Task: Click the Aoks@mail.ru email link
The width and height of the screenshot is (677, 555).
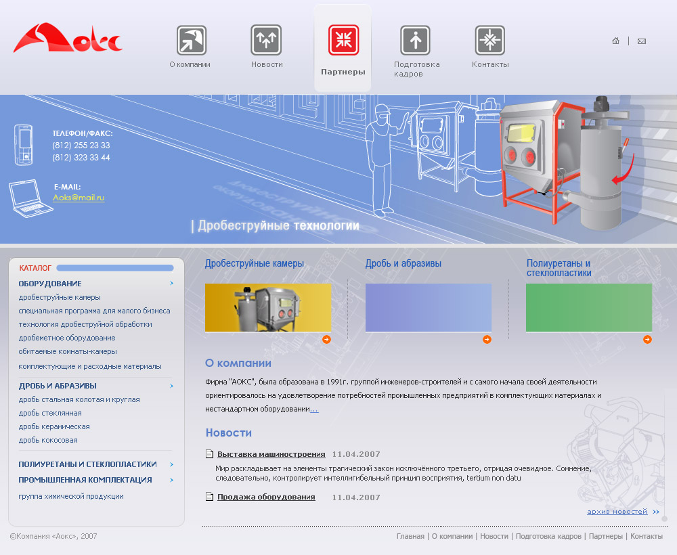Action: [x=79, y=198]
